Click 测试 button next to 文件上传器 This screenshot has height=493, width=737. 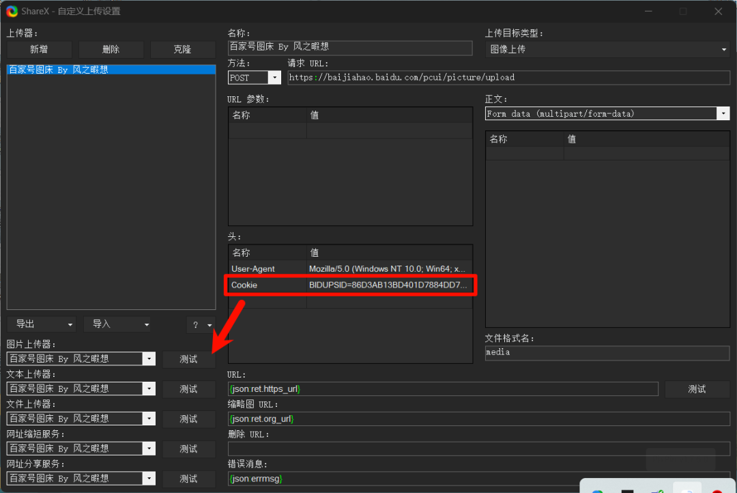click(188, 419)
